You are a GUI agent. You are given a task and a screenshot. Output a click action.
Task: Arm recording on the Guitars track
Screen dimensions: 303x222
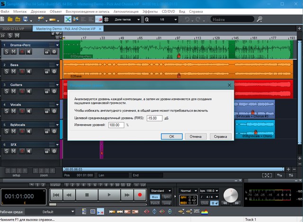click(x=21, y=91)
